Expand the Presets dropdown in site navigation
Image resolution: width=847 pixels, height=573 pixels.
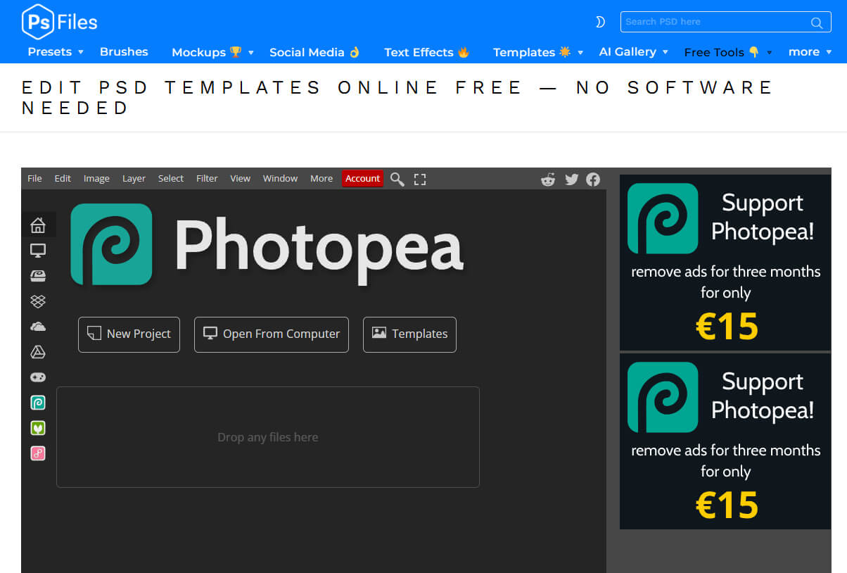[x=56, y=52]
